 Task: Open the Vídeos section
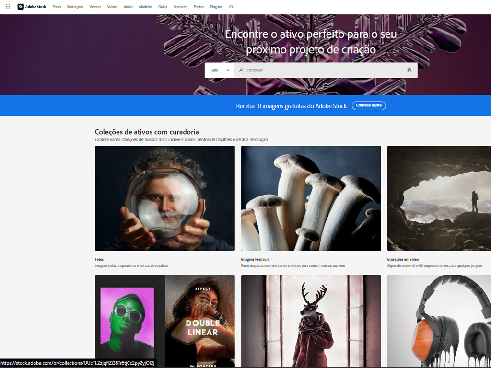pos(112,7)
